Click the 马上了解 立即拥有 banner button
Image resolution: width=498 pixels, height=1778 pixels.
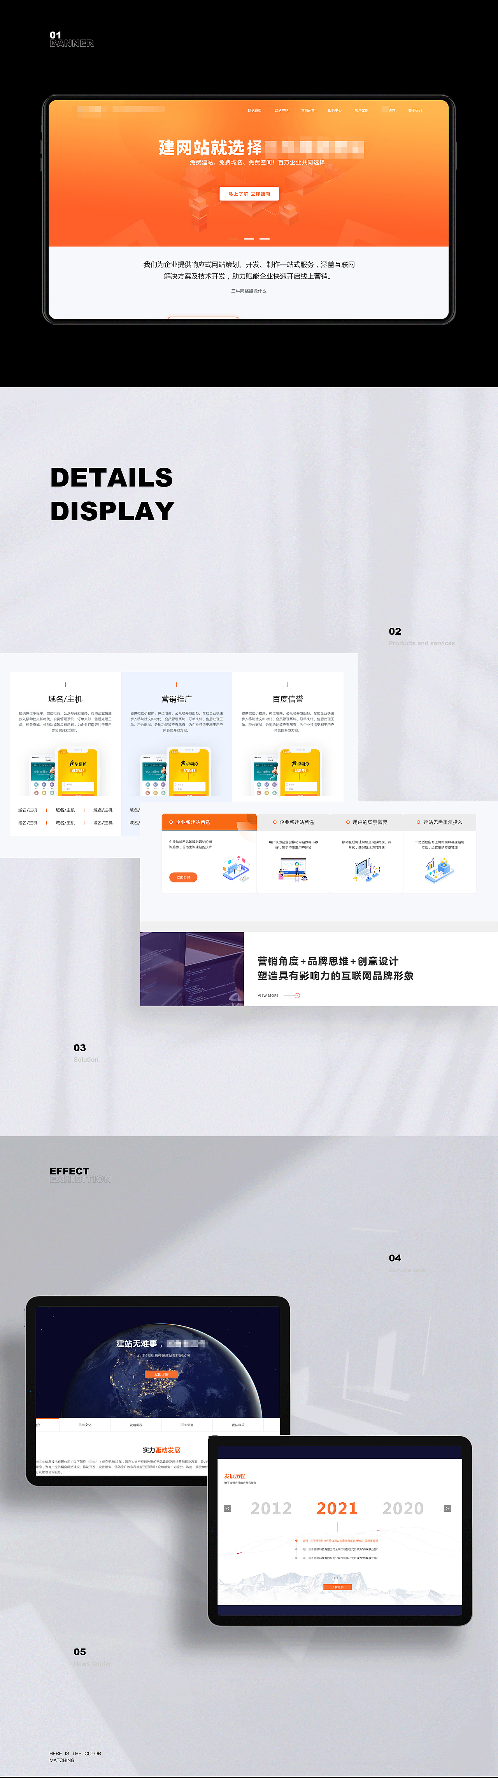click(x=249, y=194)
